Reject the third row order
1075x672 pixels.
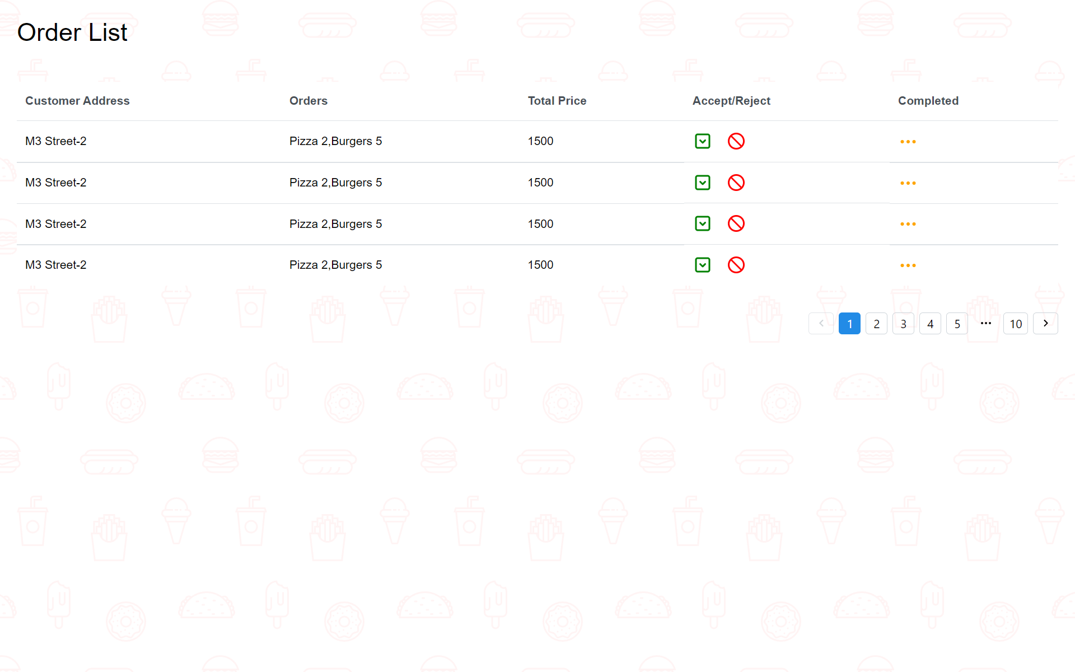[x=736, y=223]
